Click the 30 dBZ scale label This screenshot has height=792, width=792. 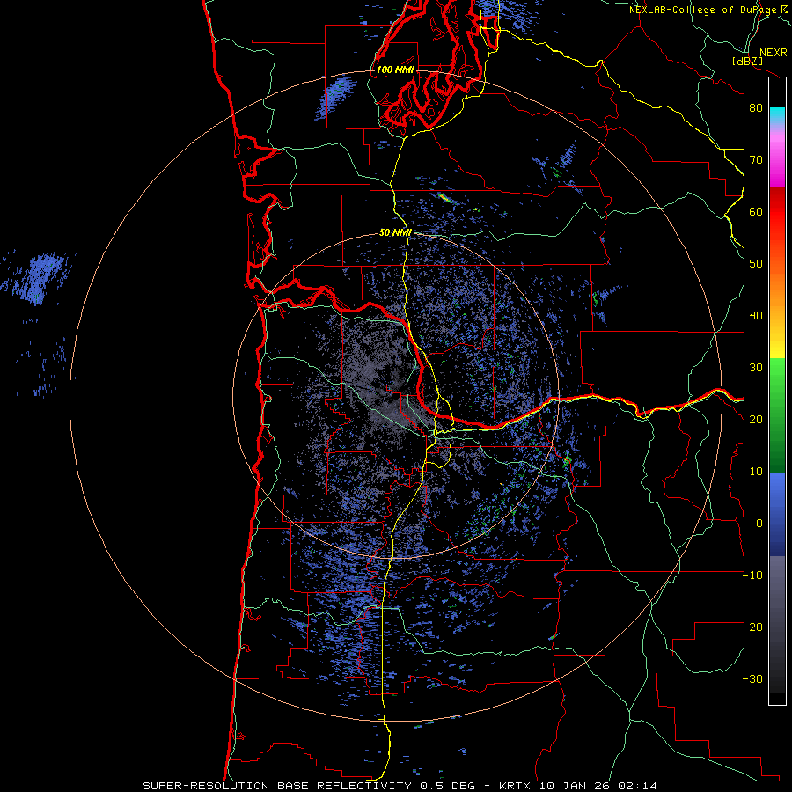(x=756, y=367)
